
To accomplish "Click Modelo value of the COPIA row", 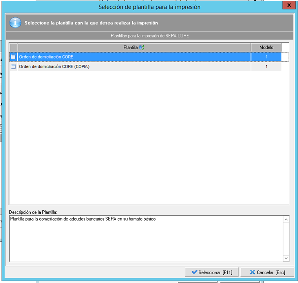I will [266, 67].
